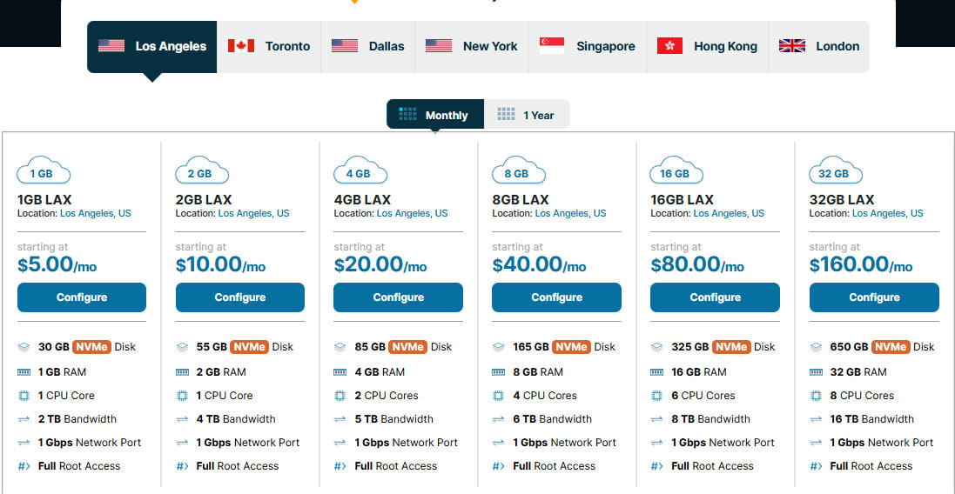Click the 2 CPU Cores text
This screenshot has width=955, height=494.
pos(387,396)
